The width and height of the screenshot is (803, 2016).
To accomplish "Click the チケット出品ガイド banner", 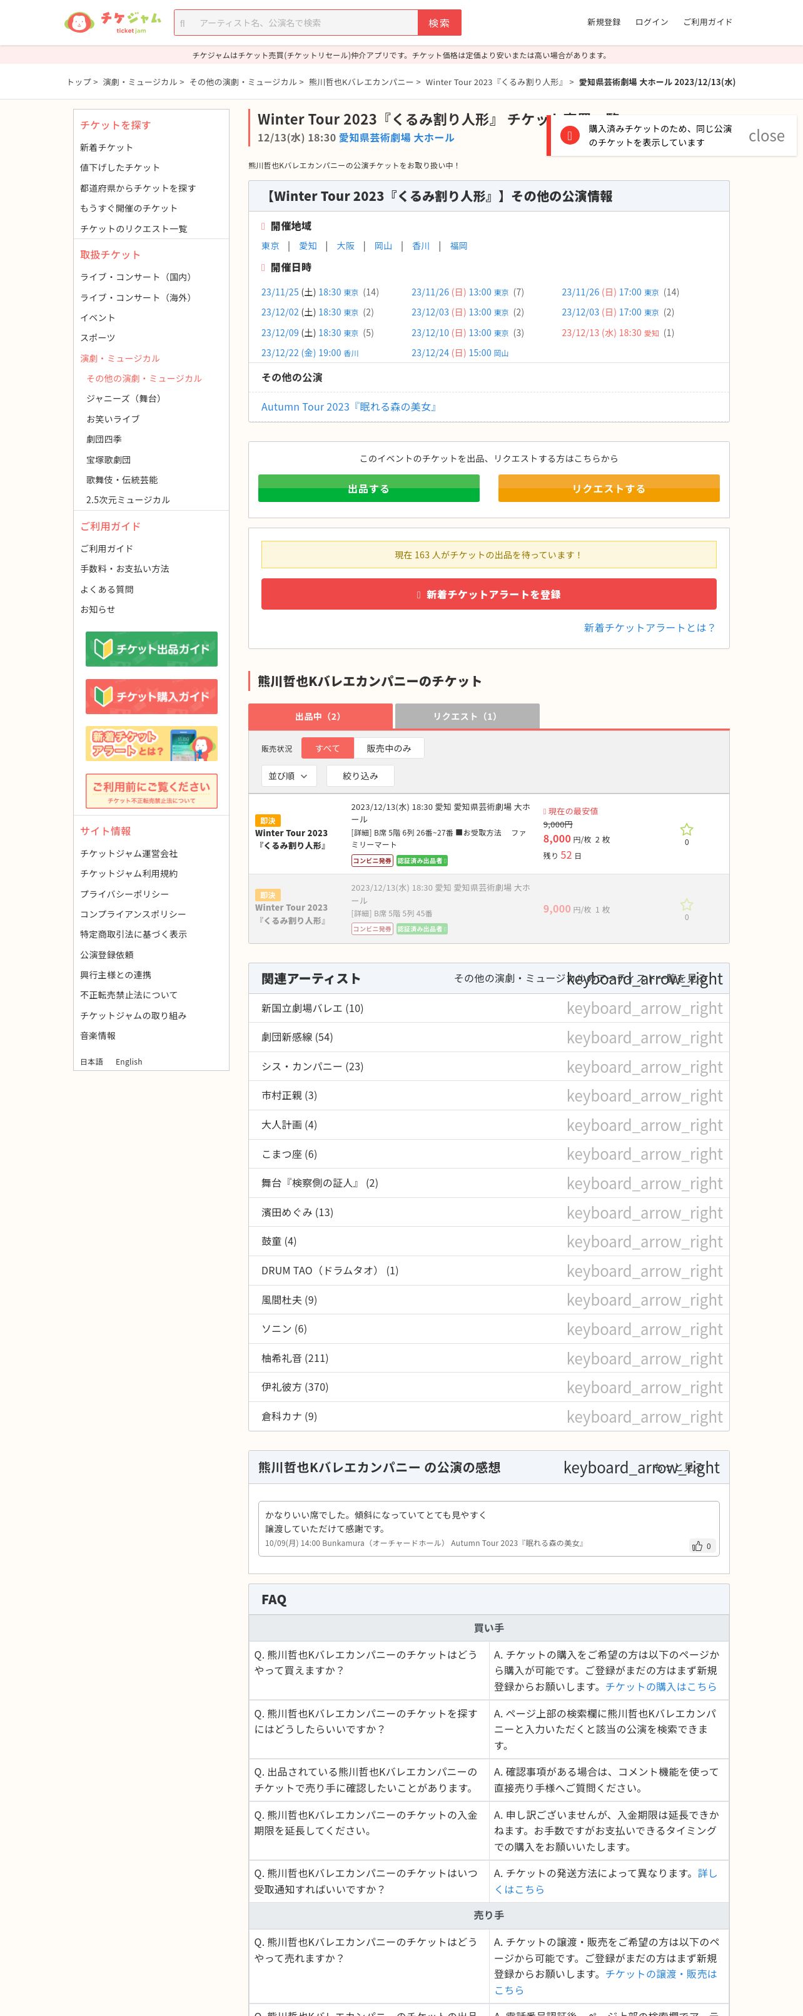I will (x=152, y=649).
